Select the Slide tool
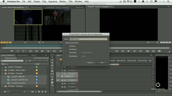 [x=52, y=77]
